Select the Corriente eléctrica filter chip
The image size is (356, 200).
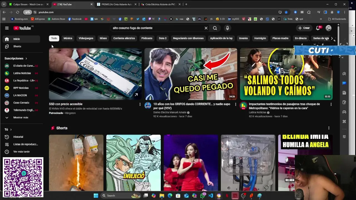124,38
